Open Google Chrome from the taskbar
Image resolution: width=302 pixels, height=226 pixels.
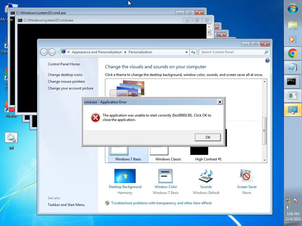[x=293, y=53]
